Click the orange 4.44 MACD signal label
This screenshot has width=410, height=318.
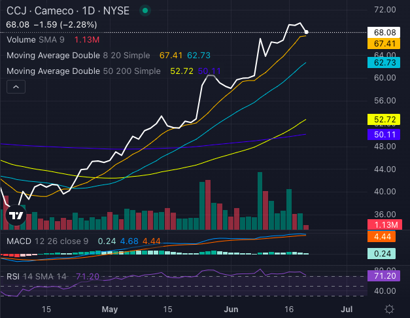click(381, 237)
